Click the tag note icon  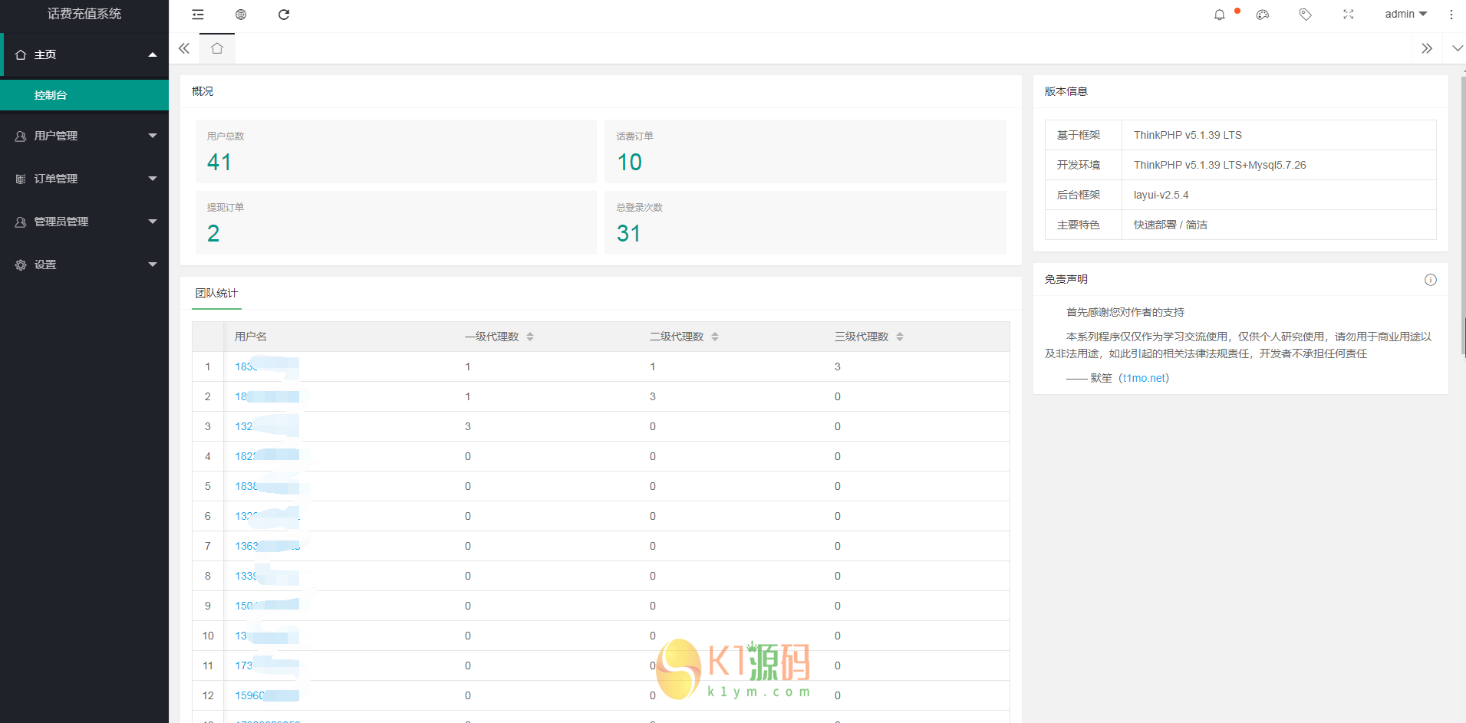[1305, 15]
